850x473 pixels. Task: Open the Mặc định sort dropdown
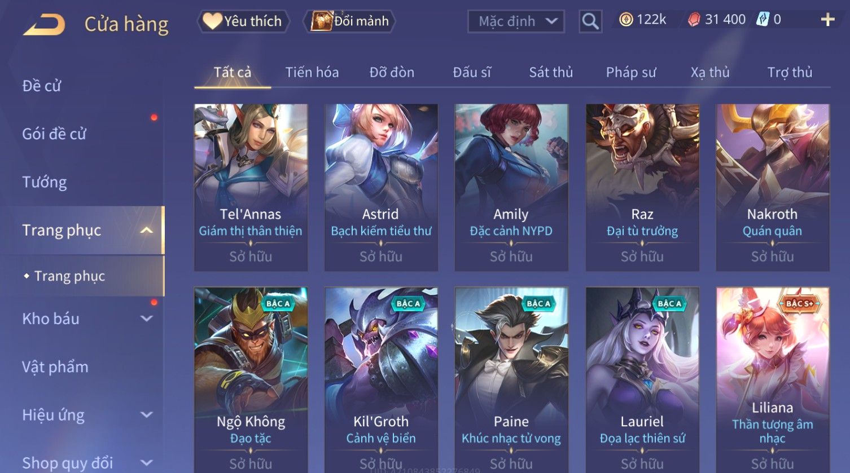click(x=516, y=21)
